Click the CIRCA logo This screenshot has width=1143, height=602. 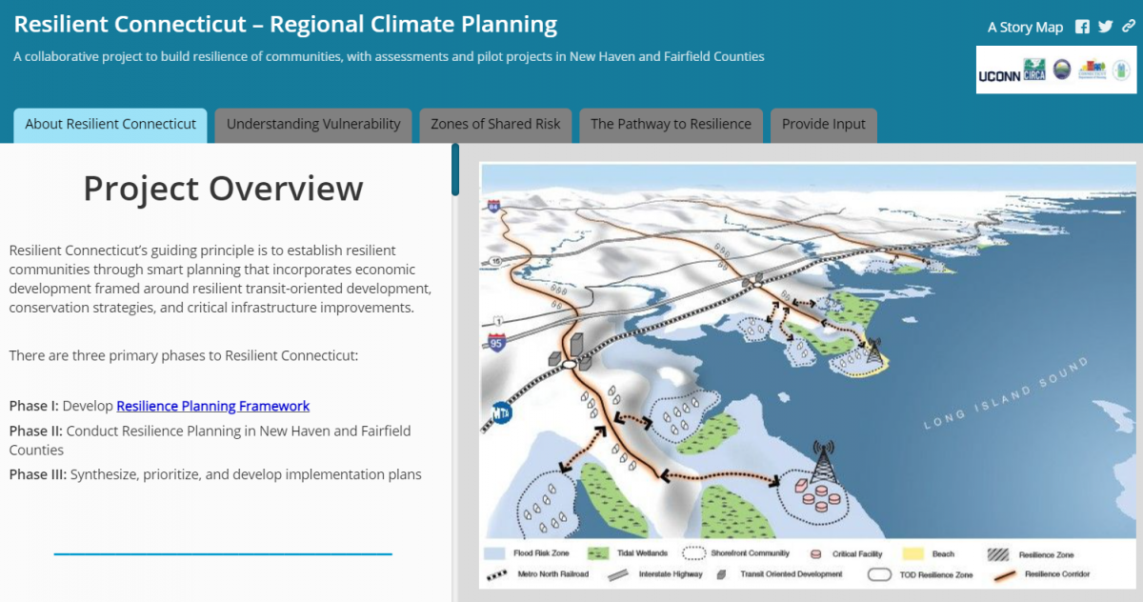1034,70
